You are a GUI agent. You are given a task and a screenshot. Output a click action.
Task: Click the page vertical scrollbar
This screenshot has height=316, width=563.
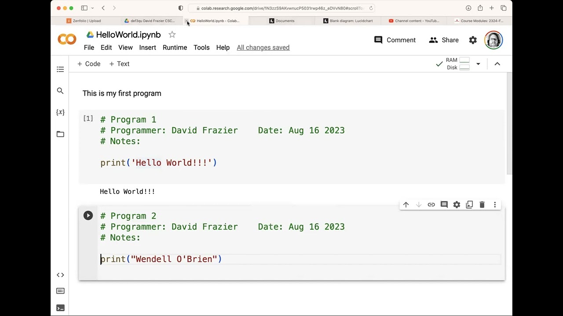coord(509,123)
